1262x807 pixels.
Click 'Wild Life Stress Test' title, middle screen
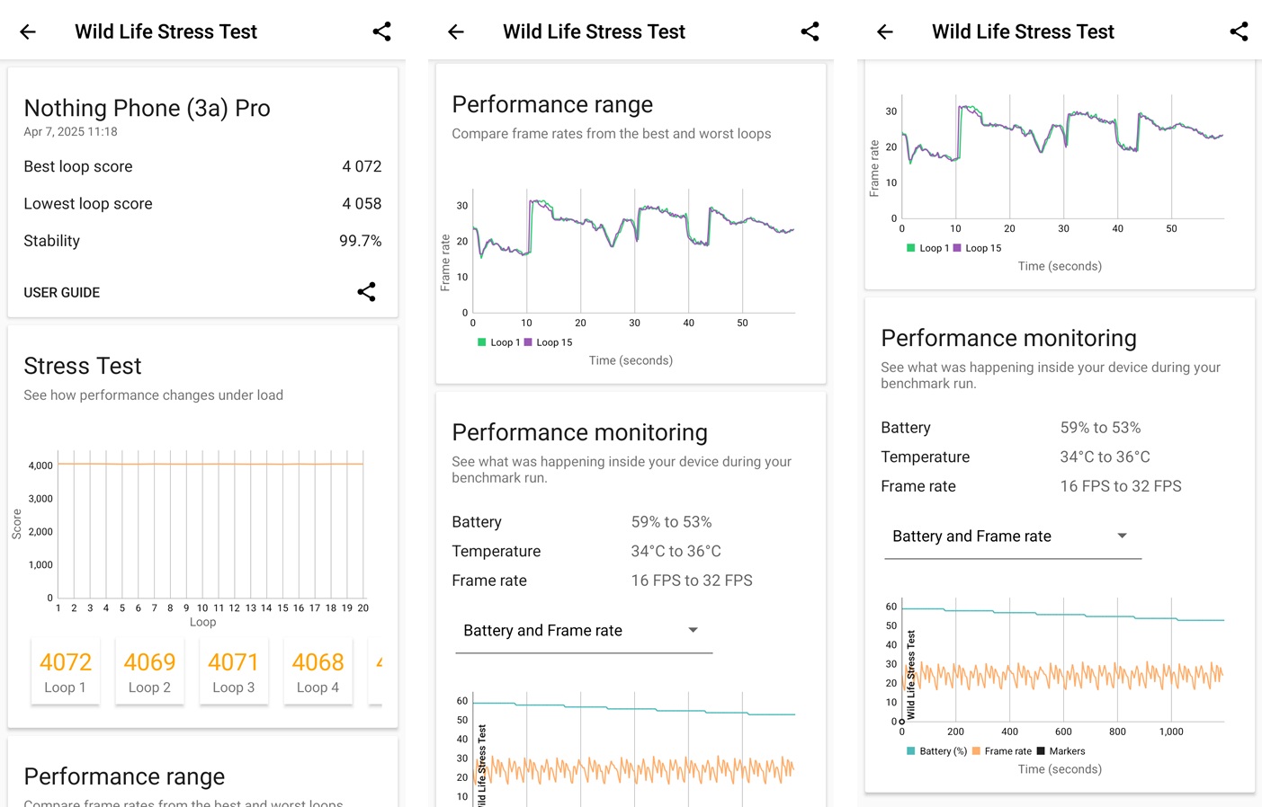pos(594,31)
